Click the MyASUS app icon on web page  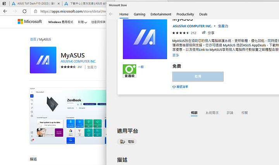tap(43, 60)
